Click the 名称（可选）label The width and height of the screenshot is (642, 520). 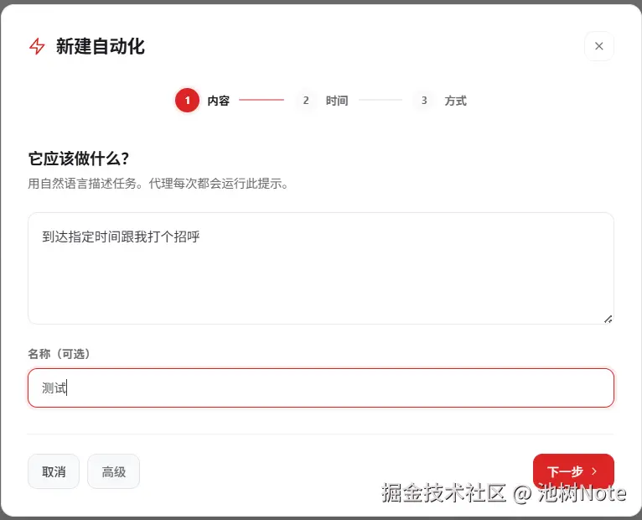coord(59,354)
